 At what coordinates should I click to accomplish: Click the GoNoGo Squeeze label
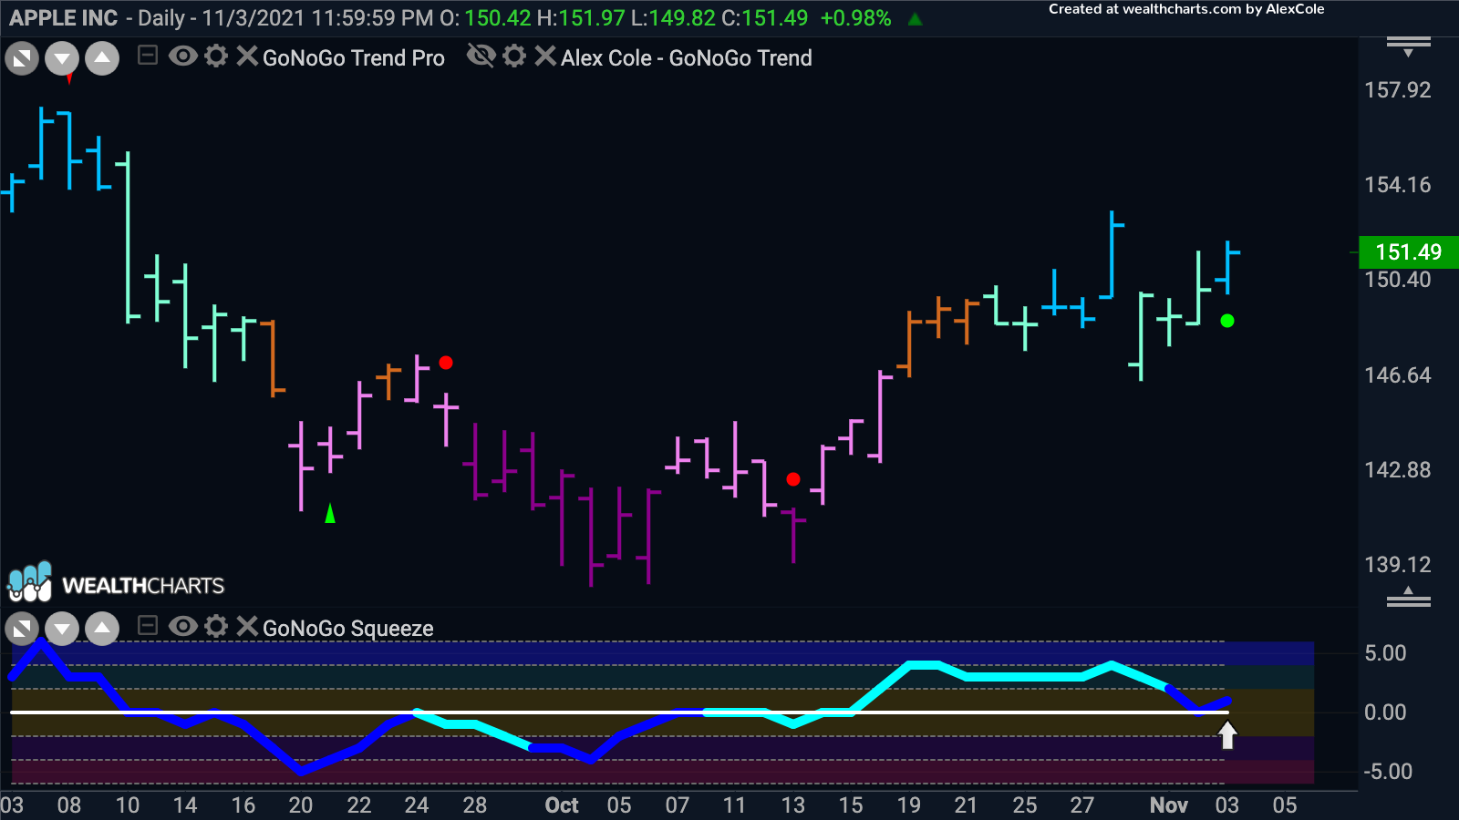(x=348, y=628)
